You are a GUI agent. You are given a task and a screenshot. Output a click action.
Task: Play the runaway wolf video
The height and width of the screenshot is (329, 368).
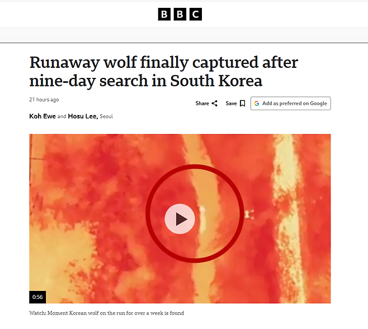point(180,219)
